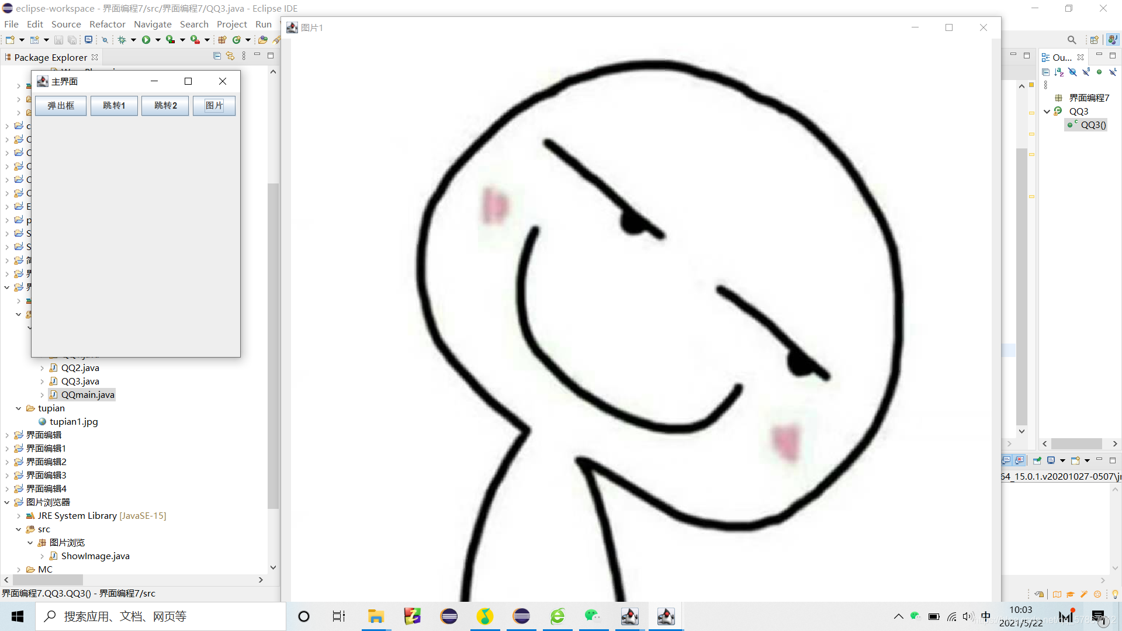This screenshot has height=631, width=1122.
Task: Click the Open Console toolbar icon
Action: [88, 40]
